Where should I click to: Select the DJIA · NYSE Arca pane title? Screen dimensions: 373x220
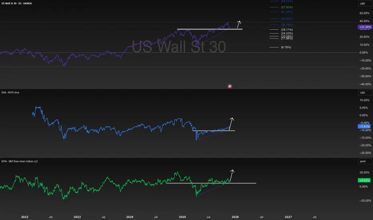click(10, 92)
